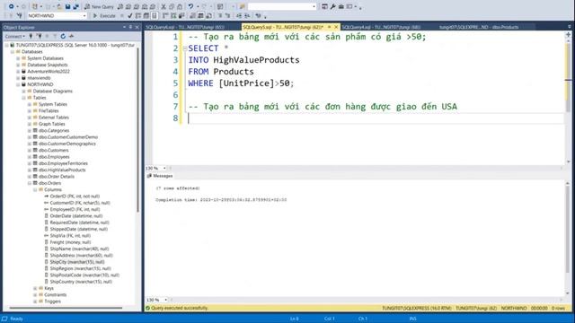Click the Messages results tab
Screen dimensions: 575x323
tap(160, 176)
